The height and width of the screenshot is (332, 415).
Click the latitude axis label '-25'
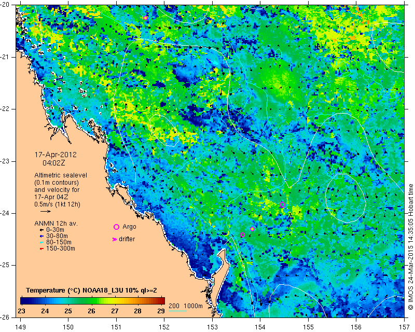point(5,265)
